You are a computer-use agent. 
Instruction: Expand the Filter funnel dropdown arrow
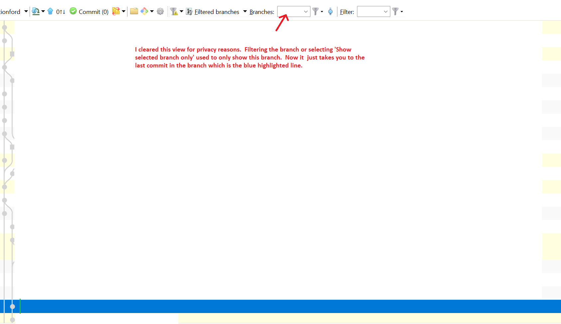402,11
